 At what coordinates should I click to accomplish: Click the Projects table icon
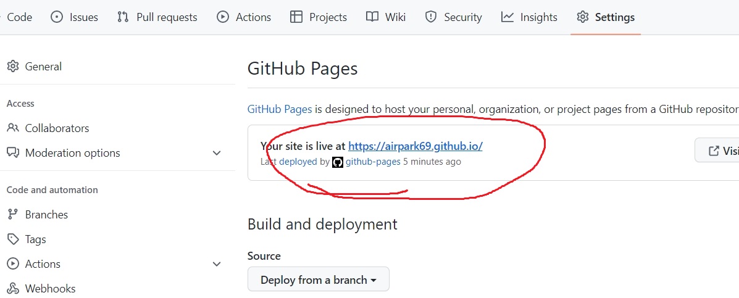pos(296,17)
